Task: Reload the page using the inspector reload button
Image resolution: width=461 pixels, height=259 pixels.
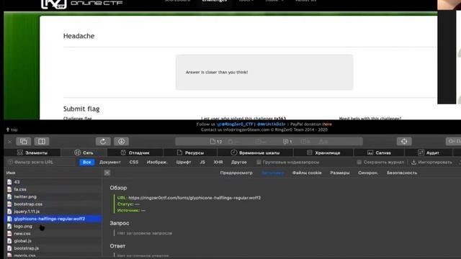Action: click(x=103, y=142)
